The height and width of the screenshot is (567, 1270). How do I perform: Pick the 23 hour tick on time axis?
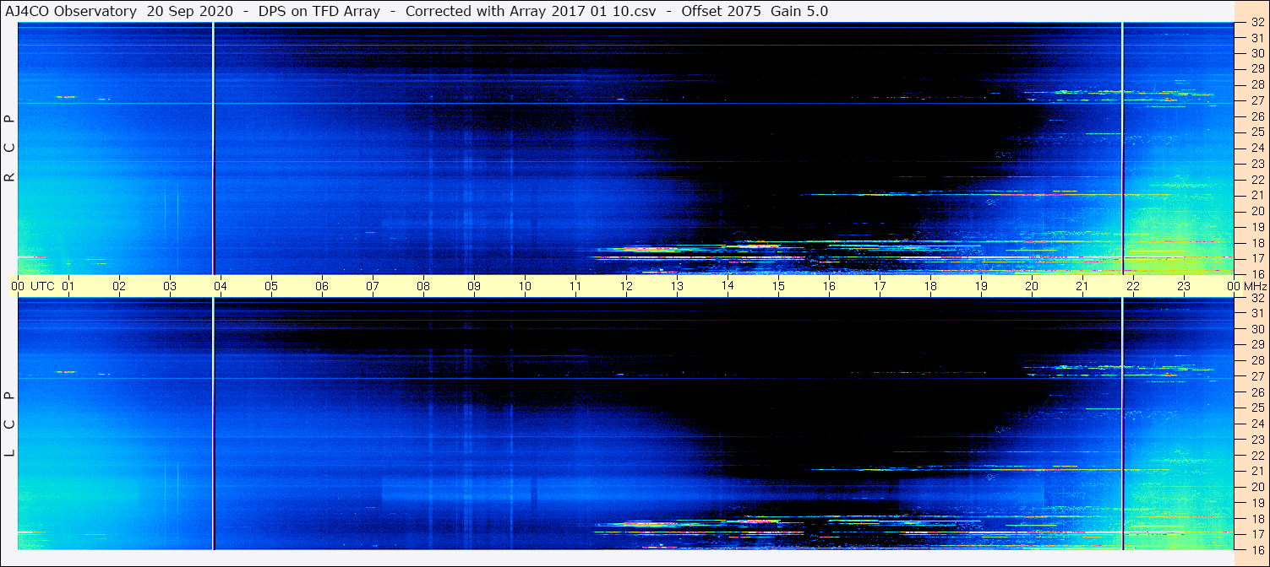[1184, 286]
